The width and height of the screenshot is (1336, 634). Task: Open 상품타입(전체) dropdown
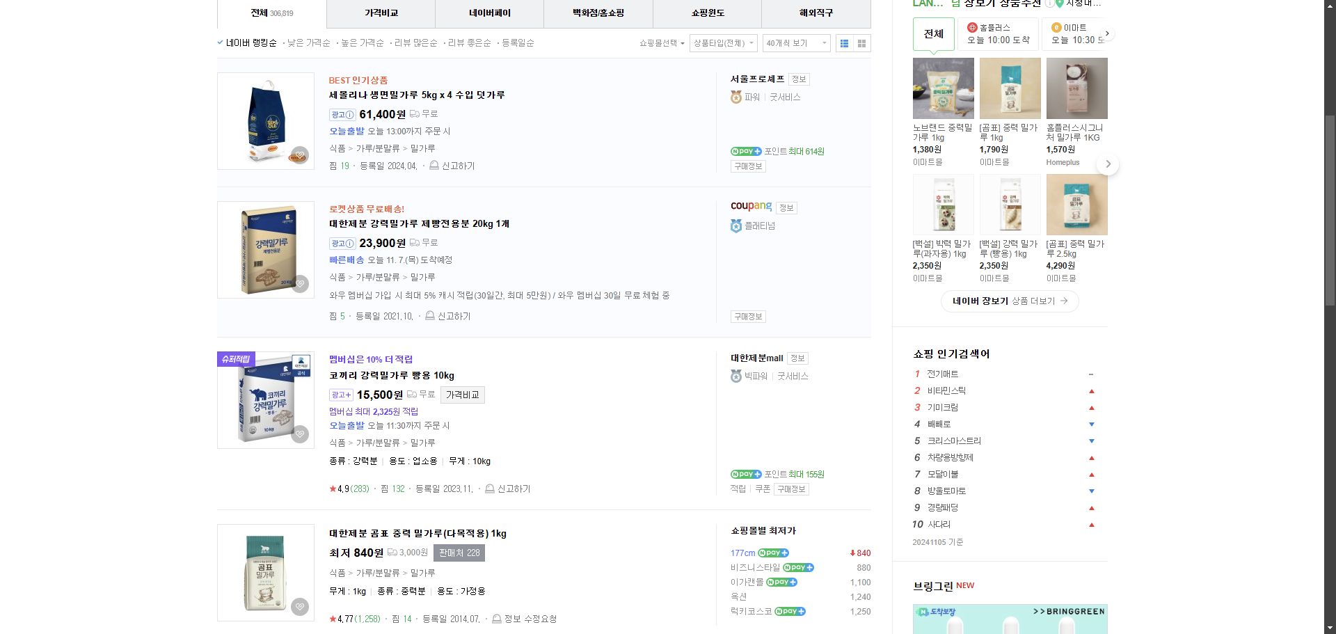(724, 43)
